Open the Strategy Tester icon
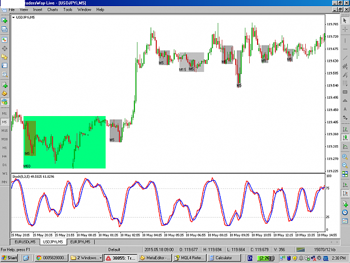This screenshot has height=263, width=350. (x=4, y=74)
